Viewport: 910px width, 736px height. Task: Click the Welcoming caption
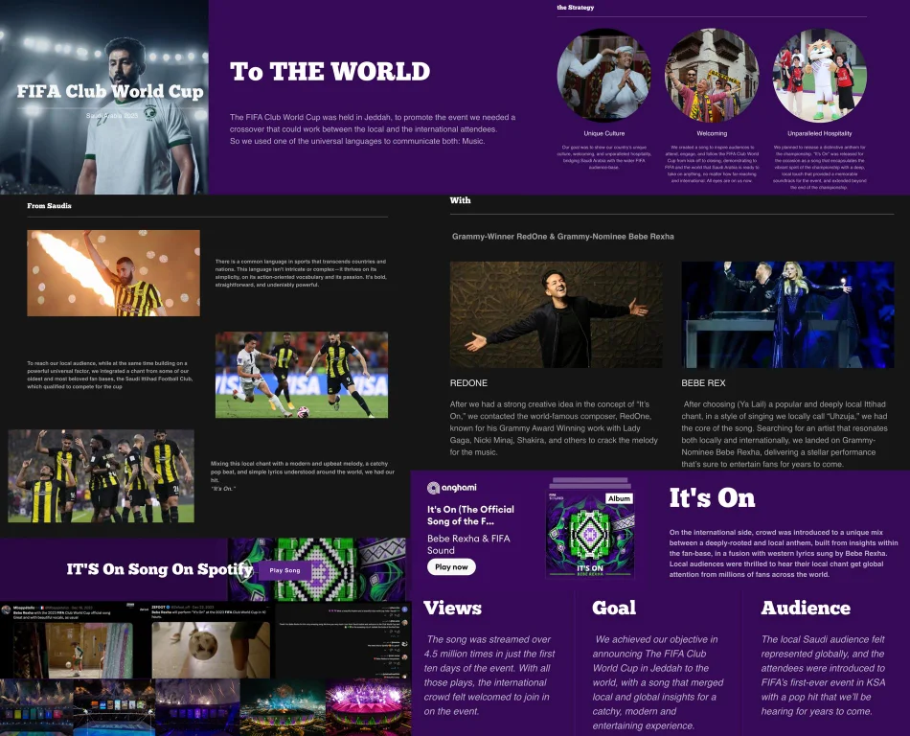712,133
